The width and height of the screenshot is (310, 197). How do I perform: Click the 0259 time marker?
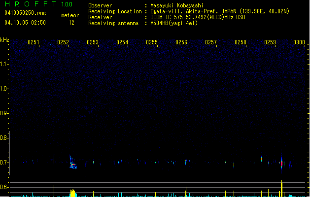click(270, 42)
